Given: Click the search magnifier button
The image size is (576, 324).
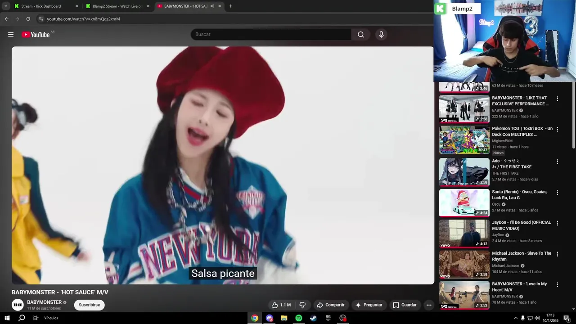Looking at the screenshot, I should [361, 35].
